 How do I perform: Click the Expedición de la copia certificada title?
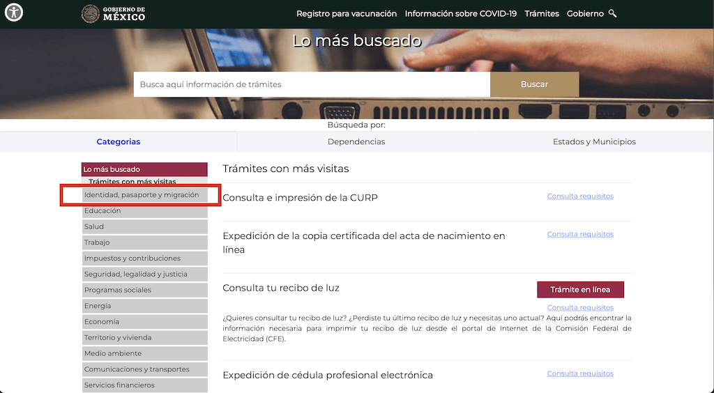[364, 243]
